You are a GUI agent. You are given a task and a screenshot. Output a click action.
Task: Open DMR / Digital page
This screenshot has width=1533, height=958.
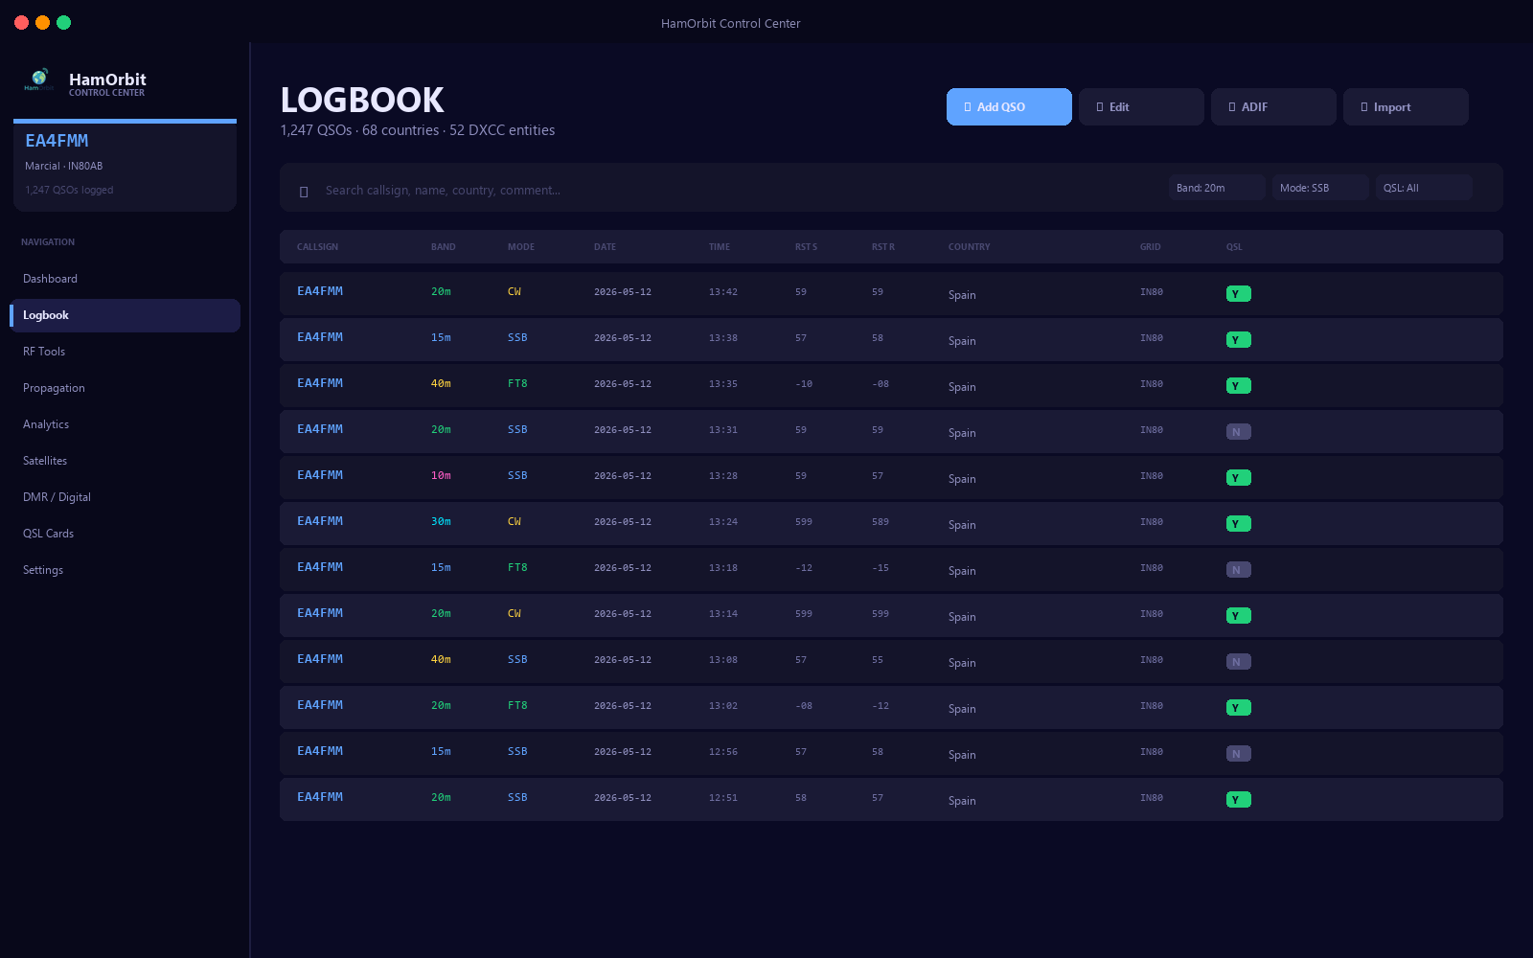125,497
